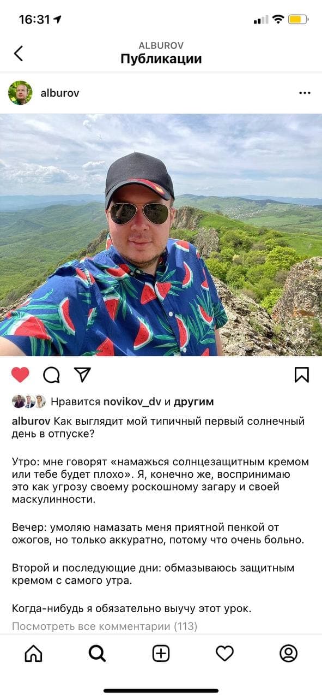Open the Search tab with magnifier icon
The width and height of the screenshot is (322, 699).
pos(97,653)
